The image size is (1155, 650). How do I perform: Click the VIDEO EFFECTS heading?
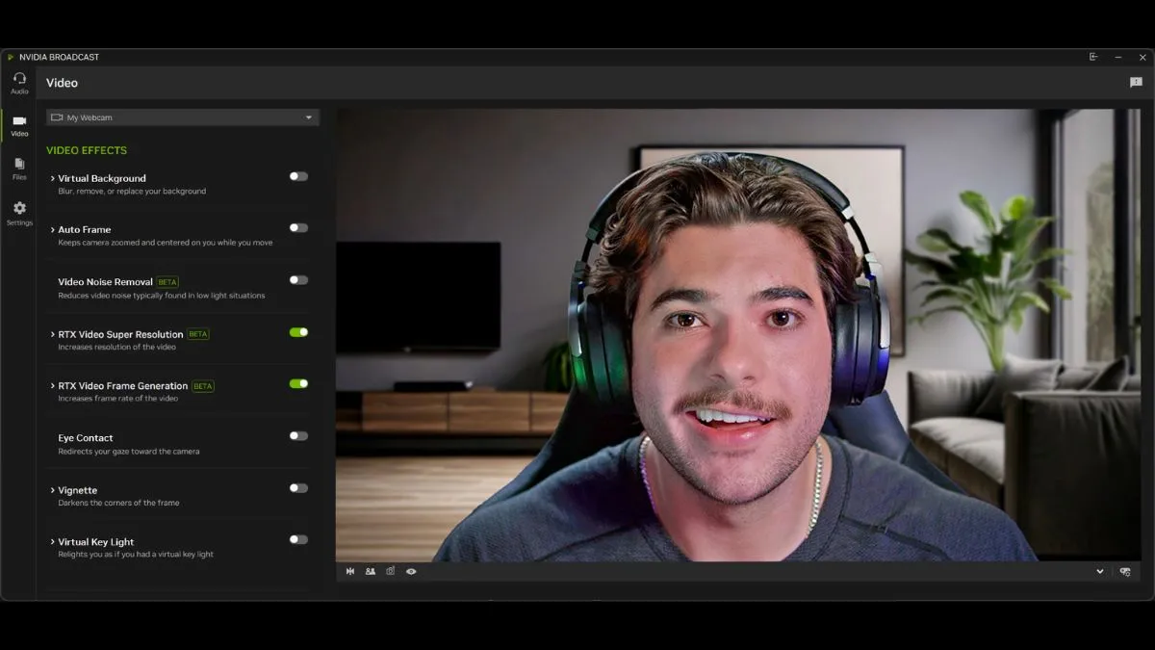tap(87, 150)
